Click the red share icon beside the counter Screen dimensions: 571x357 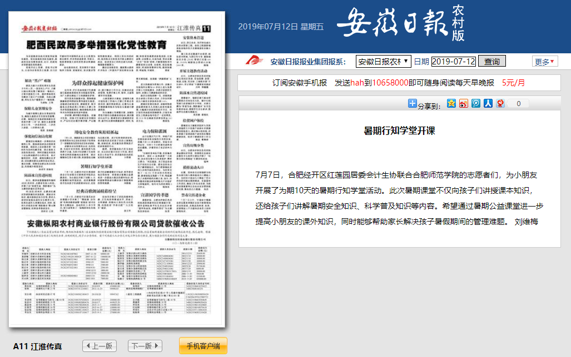[500, 103]
